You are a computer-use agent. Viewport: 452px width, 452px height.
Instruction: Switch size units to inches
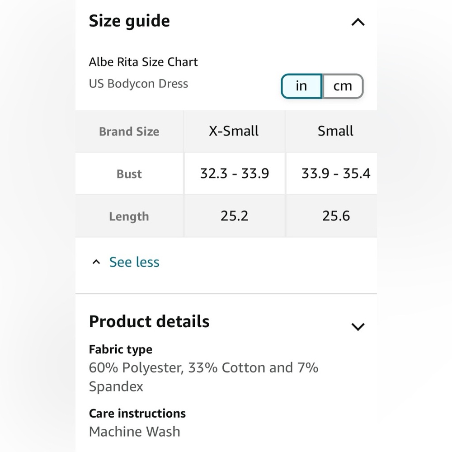pos(301,86)
